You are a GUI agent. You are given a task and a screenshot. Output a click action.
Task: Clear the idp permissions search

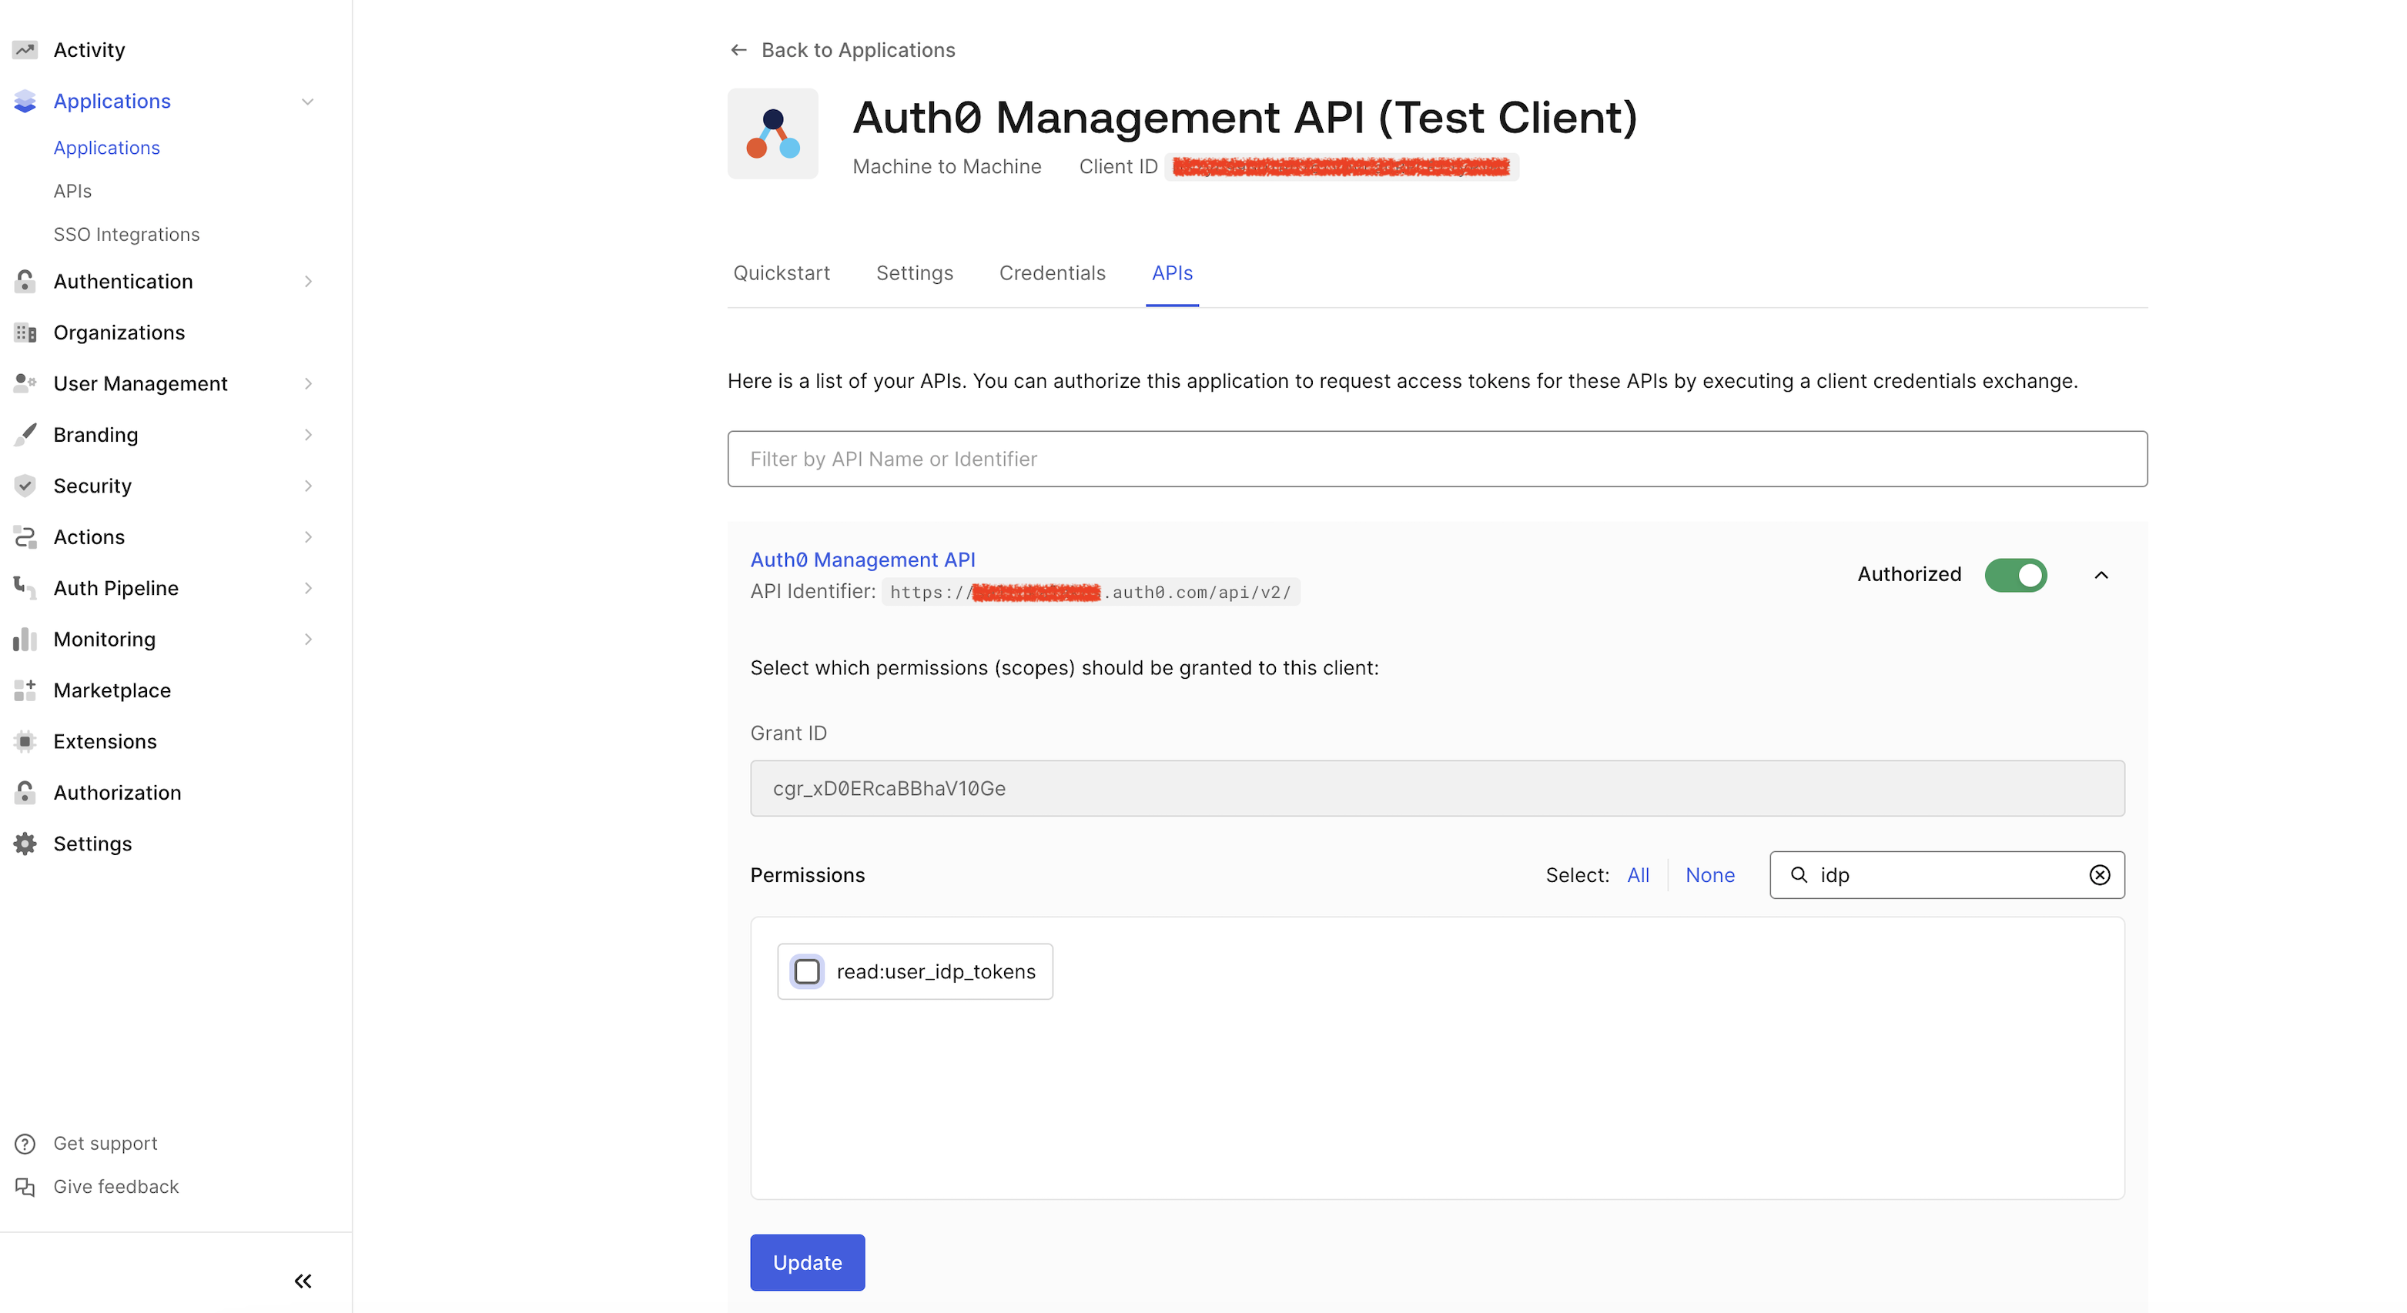tap(2100, 874)
